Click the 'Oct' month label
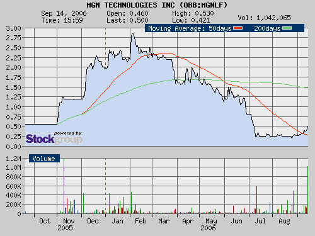This screenshot has height=236, width=315. (x=45, y=221)
